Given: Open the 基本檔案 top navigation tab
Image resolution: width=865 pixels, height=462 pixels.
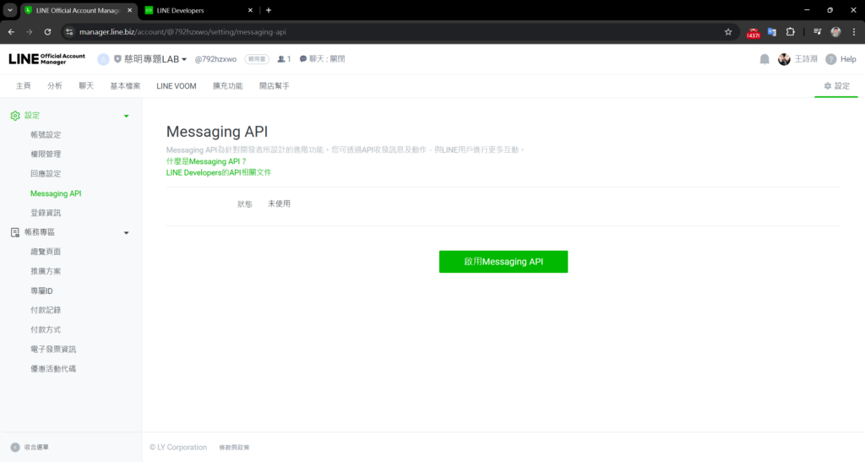Looking at the screenshot, I should 125,86.
